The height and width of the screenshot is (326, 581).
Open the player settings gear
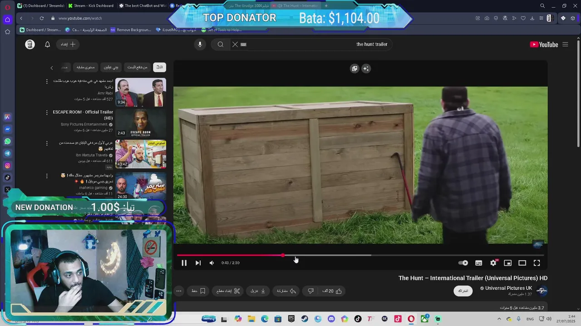pyautogui.click(x=493, y=263)
